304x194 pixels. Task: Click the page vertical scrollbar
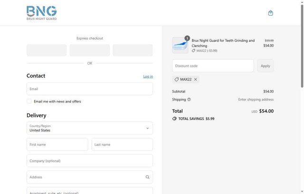[302, 46]
